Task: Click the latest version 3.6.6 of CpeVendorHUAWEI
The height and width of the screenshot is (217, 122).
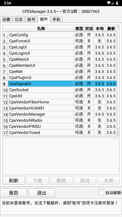Action: pos(111,108)
